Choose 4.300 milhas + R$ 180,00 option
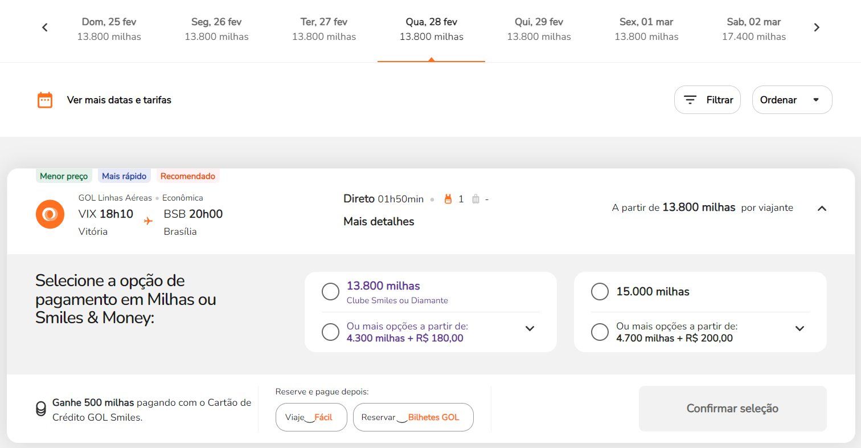Screen dimensions: 861x448 [x=330, y=332]
